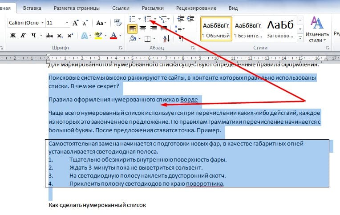This screenshot has width=340, height=215.
Task: Toggle superscript formatting
Action: (x=70, y=36)
